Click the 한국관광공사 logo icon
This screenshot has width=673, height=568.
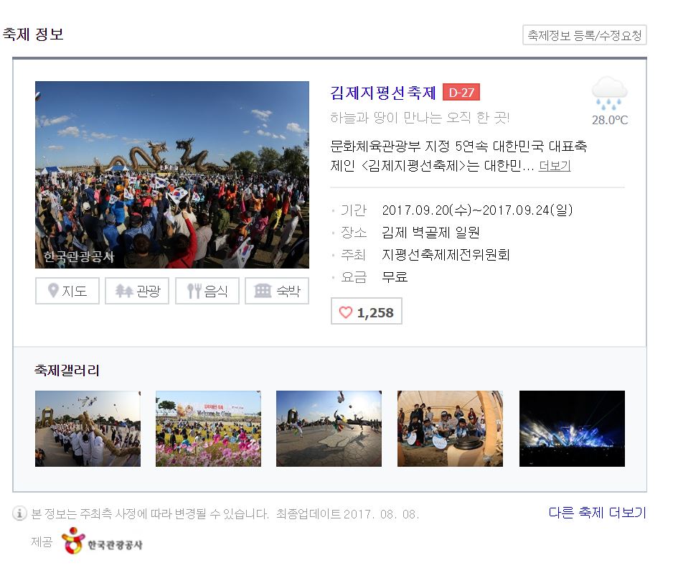click(x=73, y=541)
